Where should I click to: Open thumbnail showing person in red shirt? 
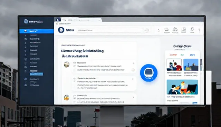174,65
